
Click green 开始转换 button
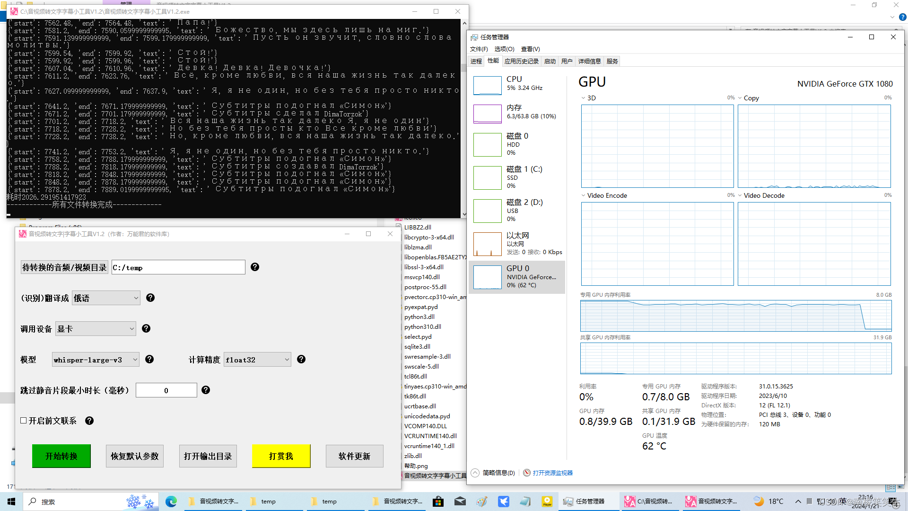61,456
